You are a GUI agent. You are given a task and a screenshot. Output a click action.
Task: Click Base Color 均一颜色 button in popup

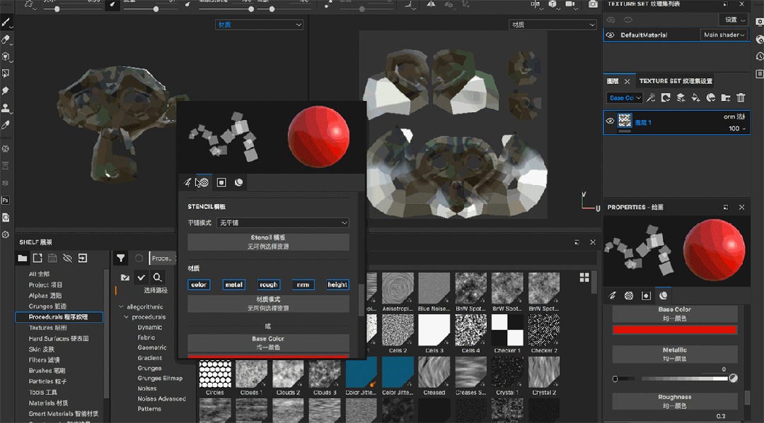click(269, 342)
